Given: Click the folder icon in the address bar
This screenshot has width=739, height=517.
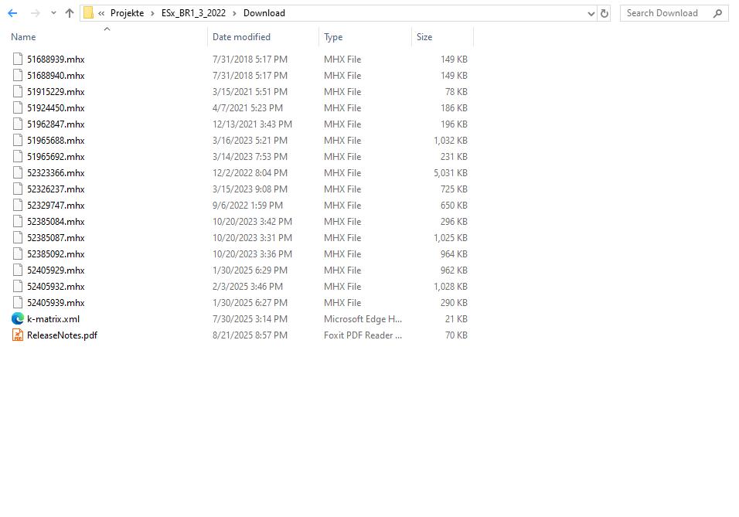Looking at the screenshot, I should [88, 12].
